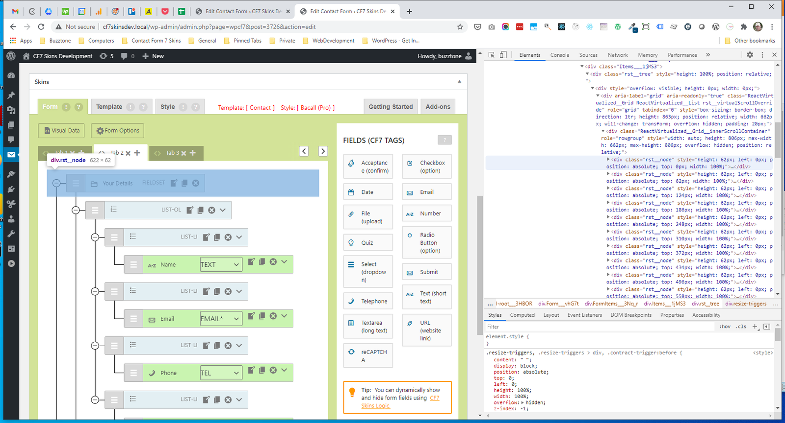Click the drag handle on LIST-OL row
Screen dimensions: 785x423
tap(95, 210)
